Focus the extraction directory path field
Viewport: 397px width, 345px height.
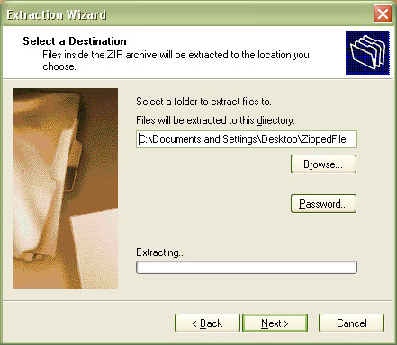tap(247, 139)
